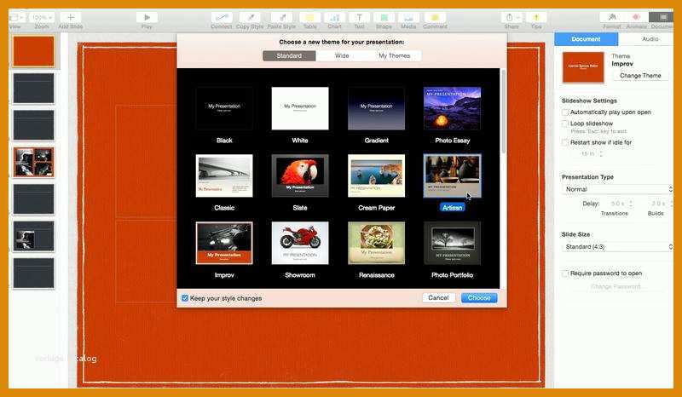The width and height of the screenshot is (682, 397).
Task: Click the Table toolbar icon
Action: coord(309,17)
